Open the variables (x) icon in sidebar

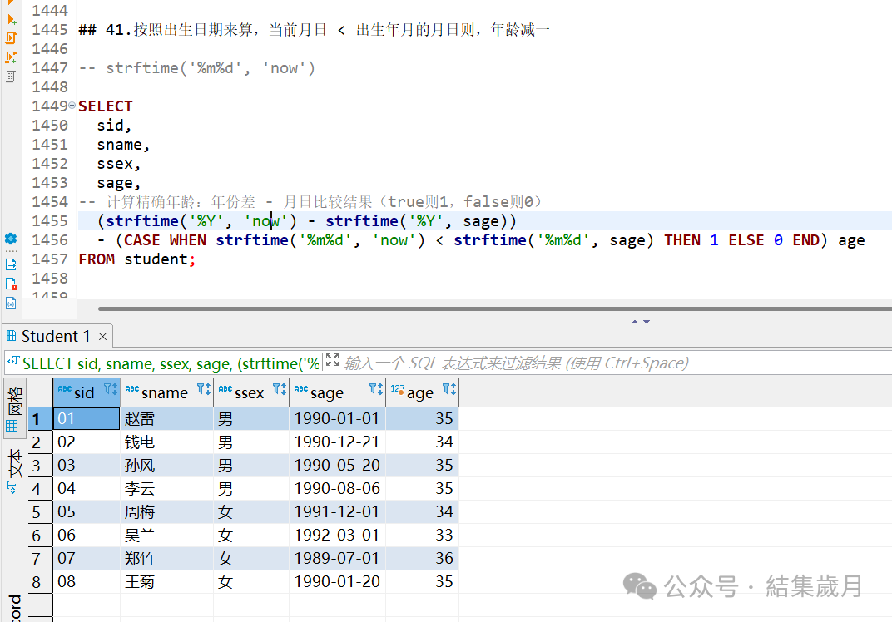(11, 303)
